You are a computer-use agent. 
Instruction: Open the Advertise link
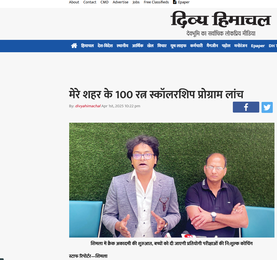point(120,2)
